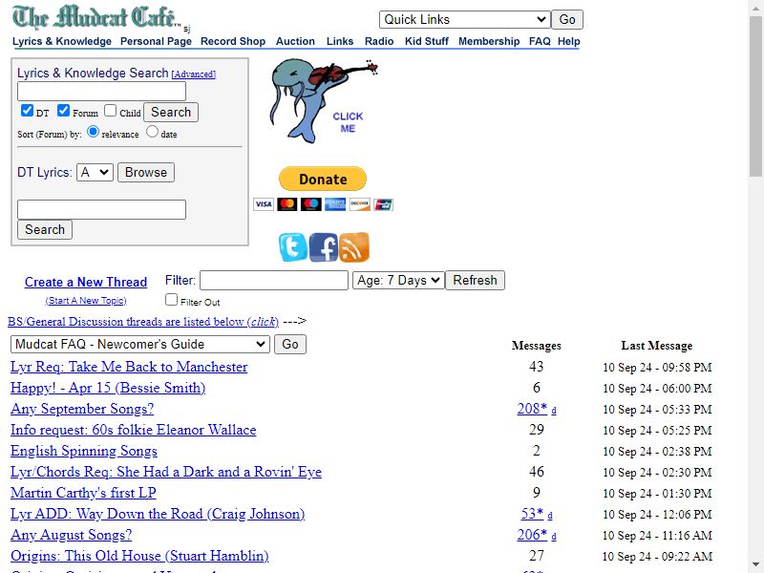Open the Help menu item
This screenshot has width=764, height=573.
click(x=569, y=41)
